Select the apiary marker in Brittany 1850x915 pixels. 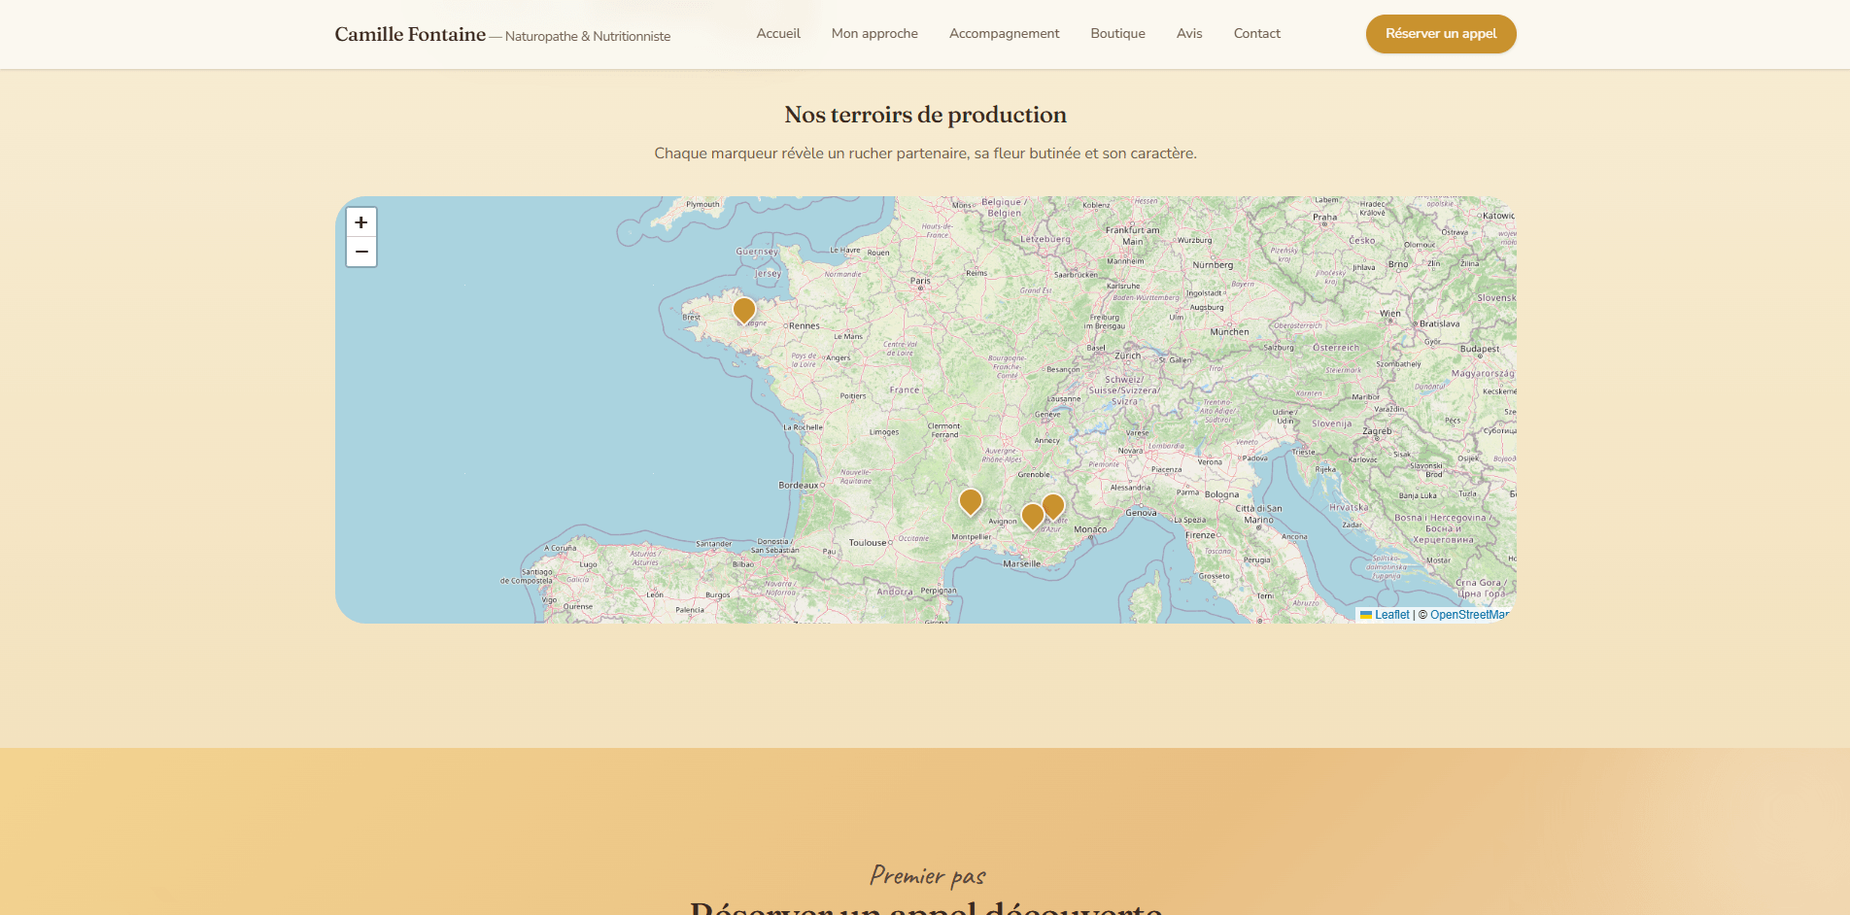click(744, 311)
